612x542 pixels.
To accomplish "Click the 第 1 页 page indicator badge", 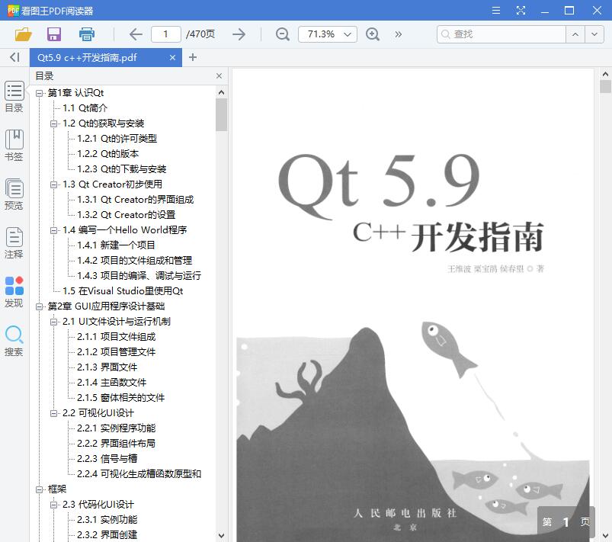I will (566, 521).
